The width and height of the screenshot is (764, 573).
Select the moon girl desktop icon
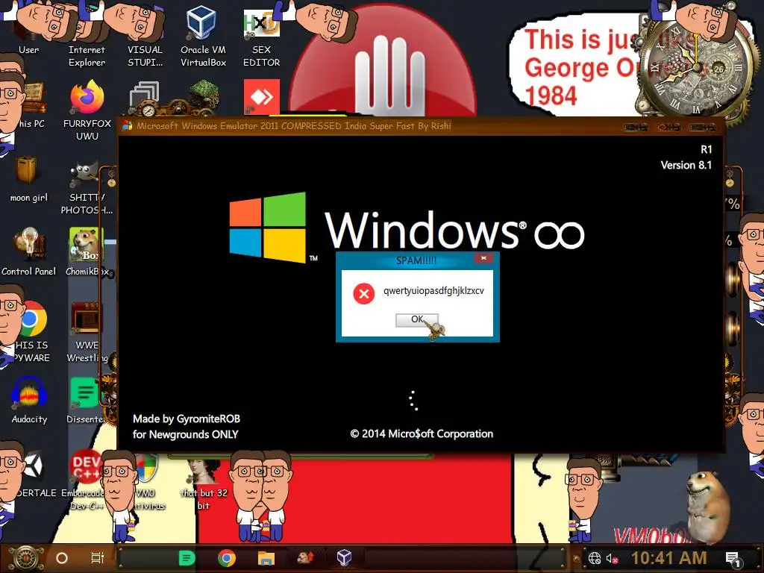pos(29,178)
